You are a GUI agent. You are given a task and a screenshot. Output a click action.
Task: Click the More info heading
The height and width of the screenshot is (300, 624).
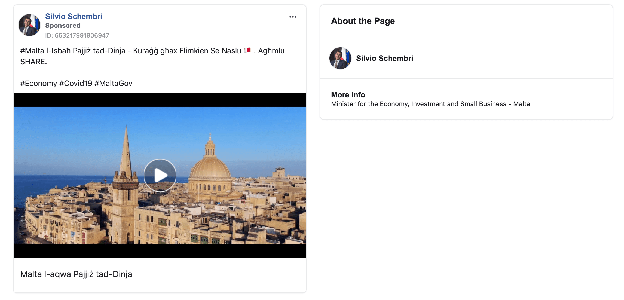(348, 95)
